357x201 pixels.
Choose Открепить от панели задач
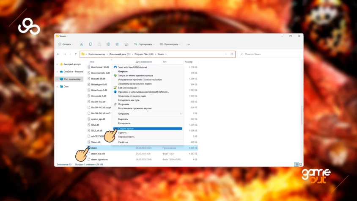[148, 96]
